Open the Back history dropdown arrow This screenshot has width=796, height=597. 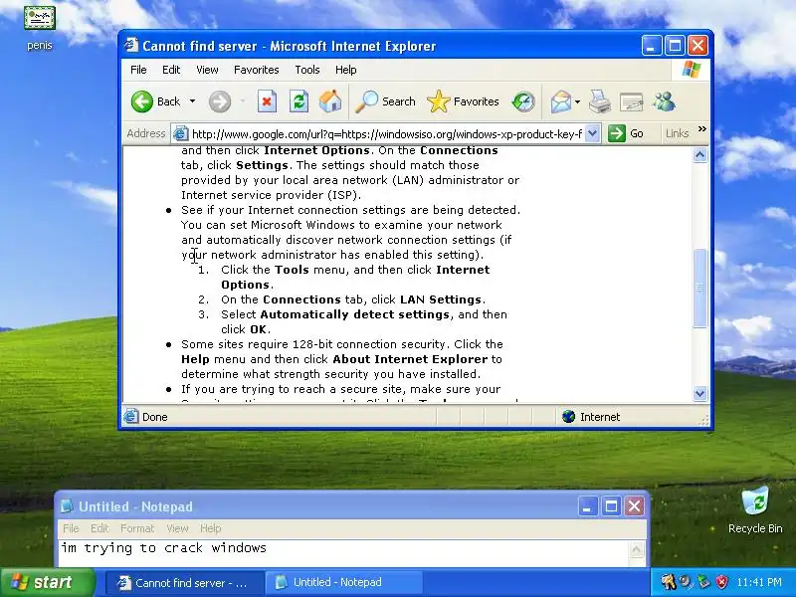click(x=192, y=101)
